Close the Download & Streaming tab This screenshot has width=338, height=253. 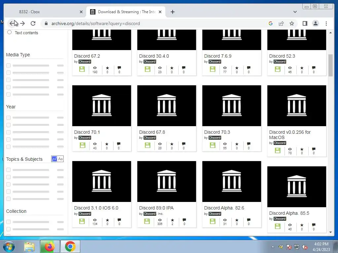pos(160,12)
